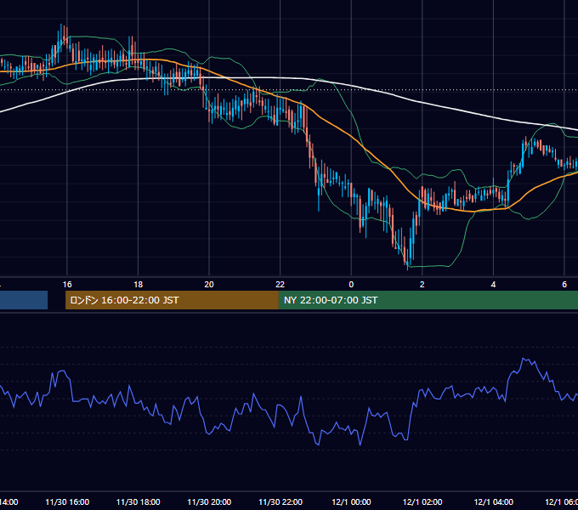Click the 11/30 18:00 date label

(x=139, y=501)
